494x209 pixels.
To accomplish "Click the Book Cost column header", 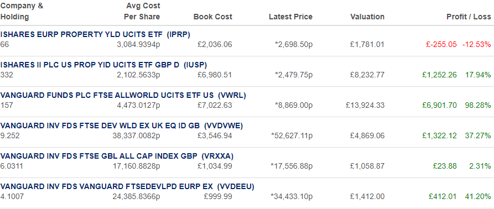I will (212, 17).
